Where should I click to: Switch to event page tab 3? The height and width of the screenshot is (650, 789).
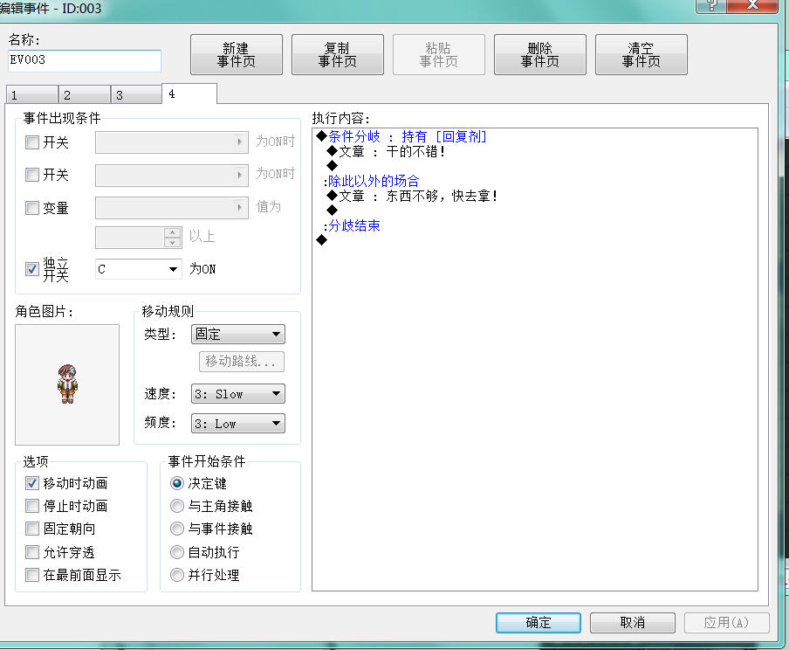click(x=136, y=94)
